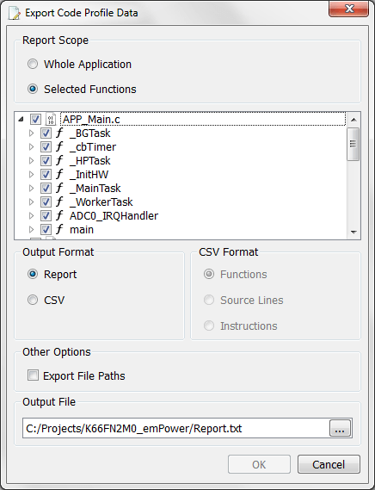Click the Export Code Profile Data title icon

click(x=15, y=13)
